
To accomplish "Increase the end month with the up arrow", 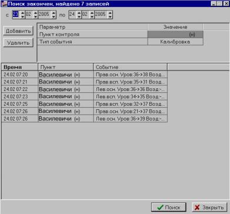I will 92,12.
